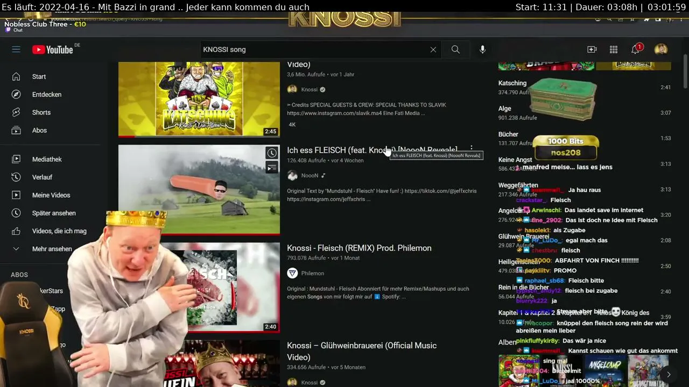The image size is (689, 387).
Task: Open the account avatar menu
Action: point(661,49)
